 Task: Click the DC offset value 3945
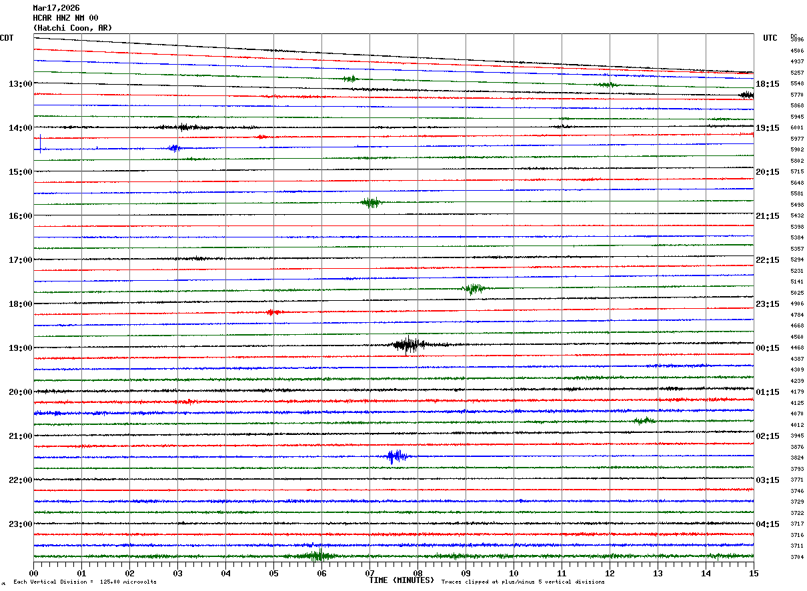(x=797, y=436)
